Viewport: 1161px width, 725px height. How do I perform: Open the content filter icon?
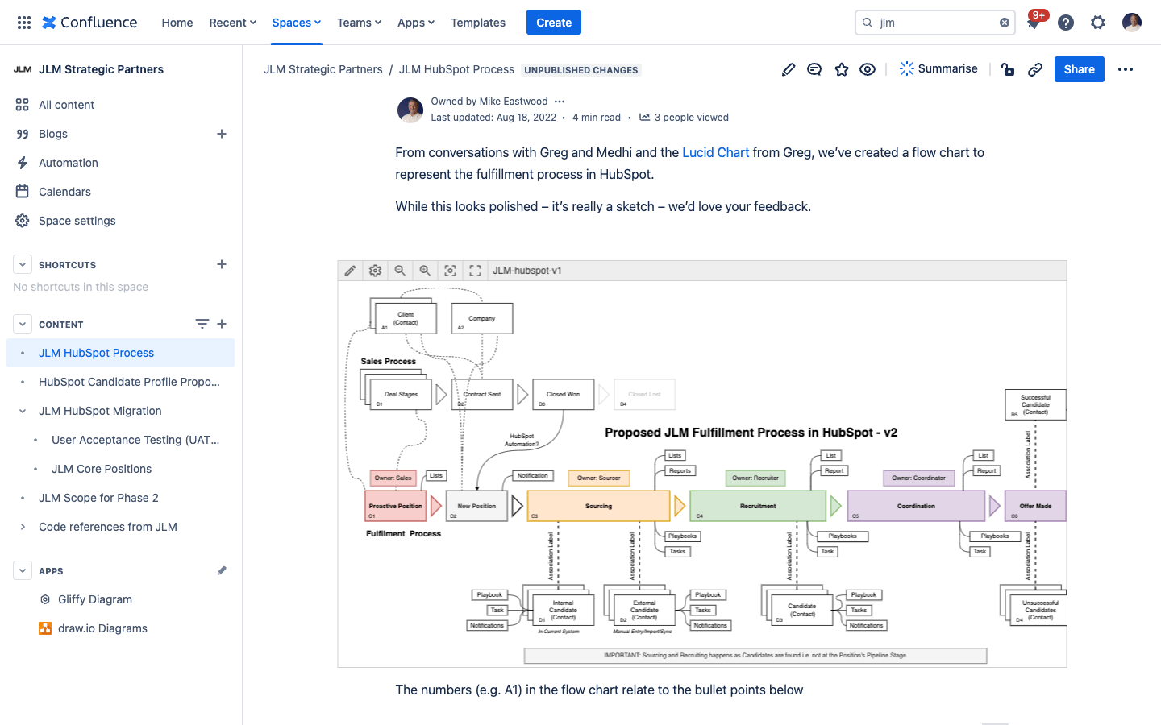click(202, 324)
